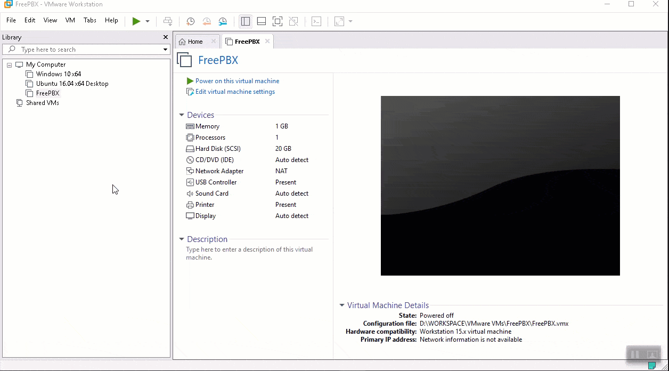Switch to the FreePBX tab
Viewport: 669px width, 371px height.
[247, 42]
